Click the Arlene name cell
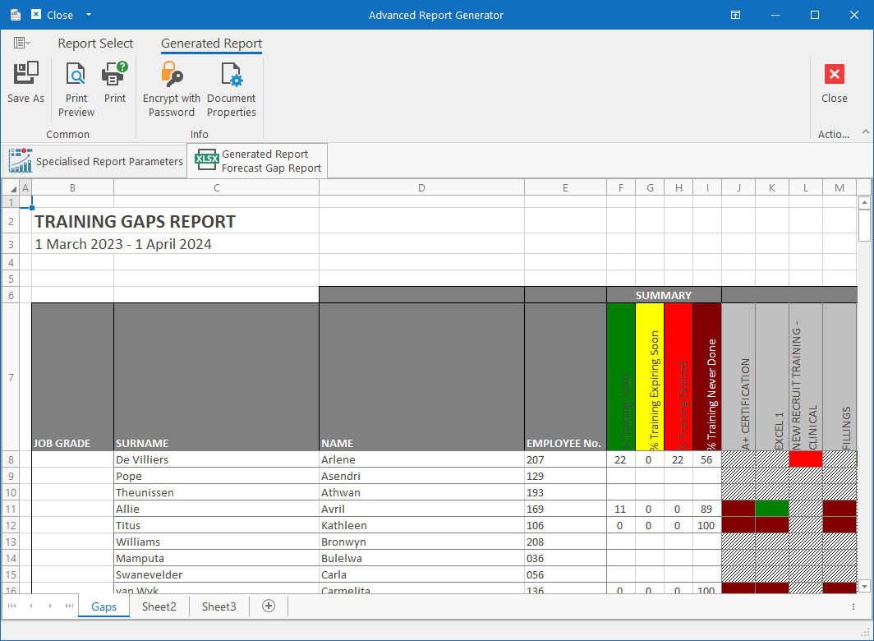Image resolution: width=874 pixels, height=641 pixels. [421, 459]
